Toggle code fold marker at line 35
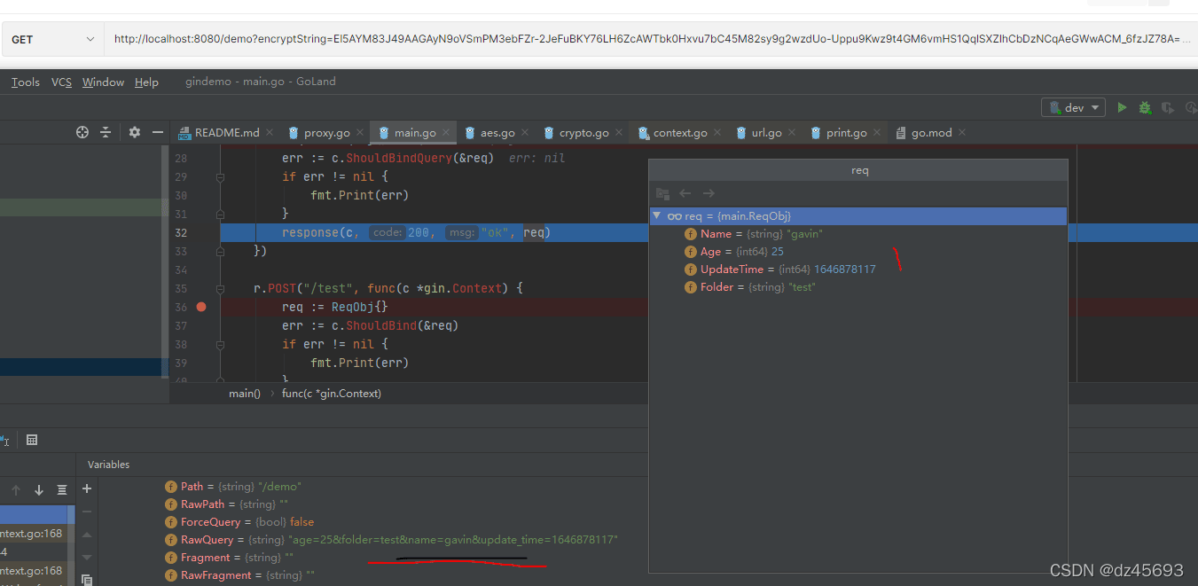The height and width of the screenshot is (586, 1198). (x=220, y=289)
